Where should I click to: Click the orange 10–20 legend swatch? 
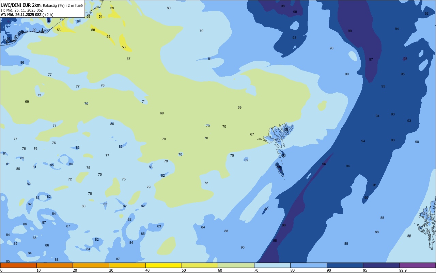click(x=54, y=265)
